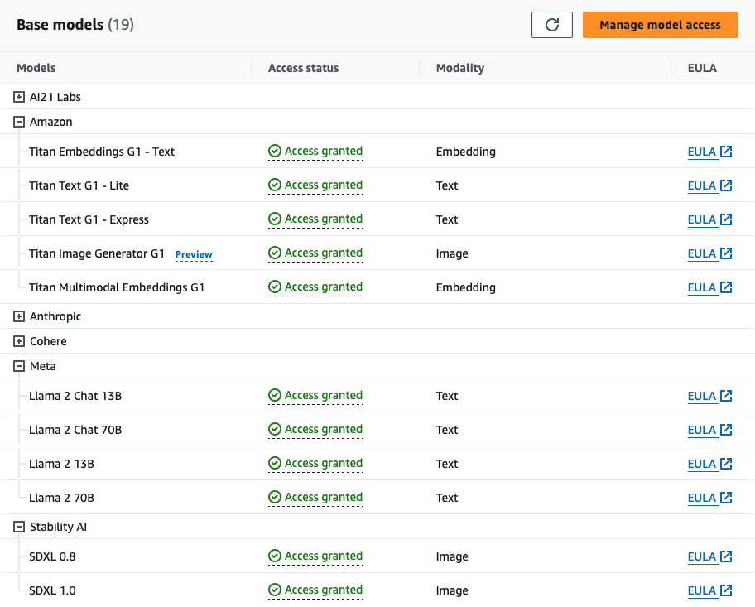This screenshot has width=755, height=607.
Task: Click green check icon for Titan Text G1 - Express
Action: coord(275,219)
